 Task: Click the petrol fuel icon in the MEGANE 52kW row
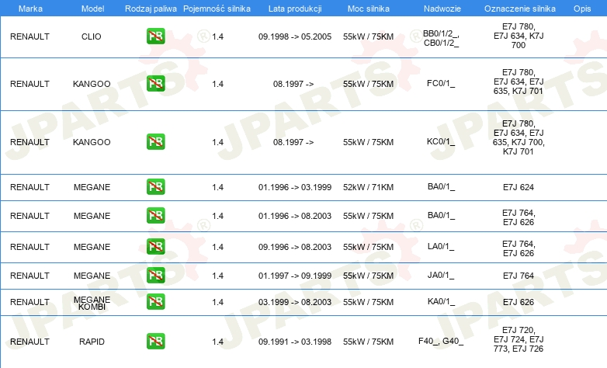tap(155, 186)
